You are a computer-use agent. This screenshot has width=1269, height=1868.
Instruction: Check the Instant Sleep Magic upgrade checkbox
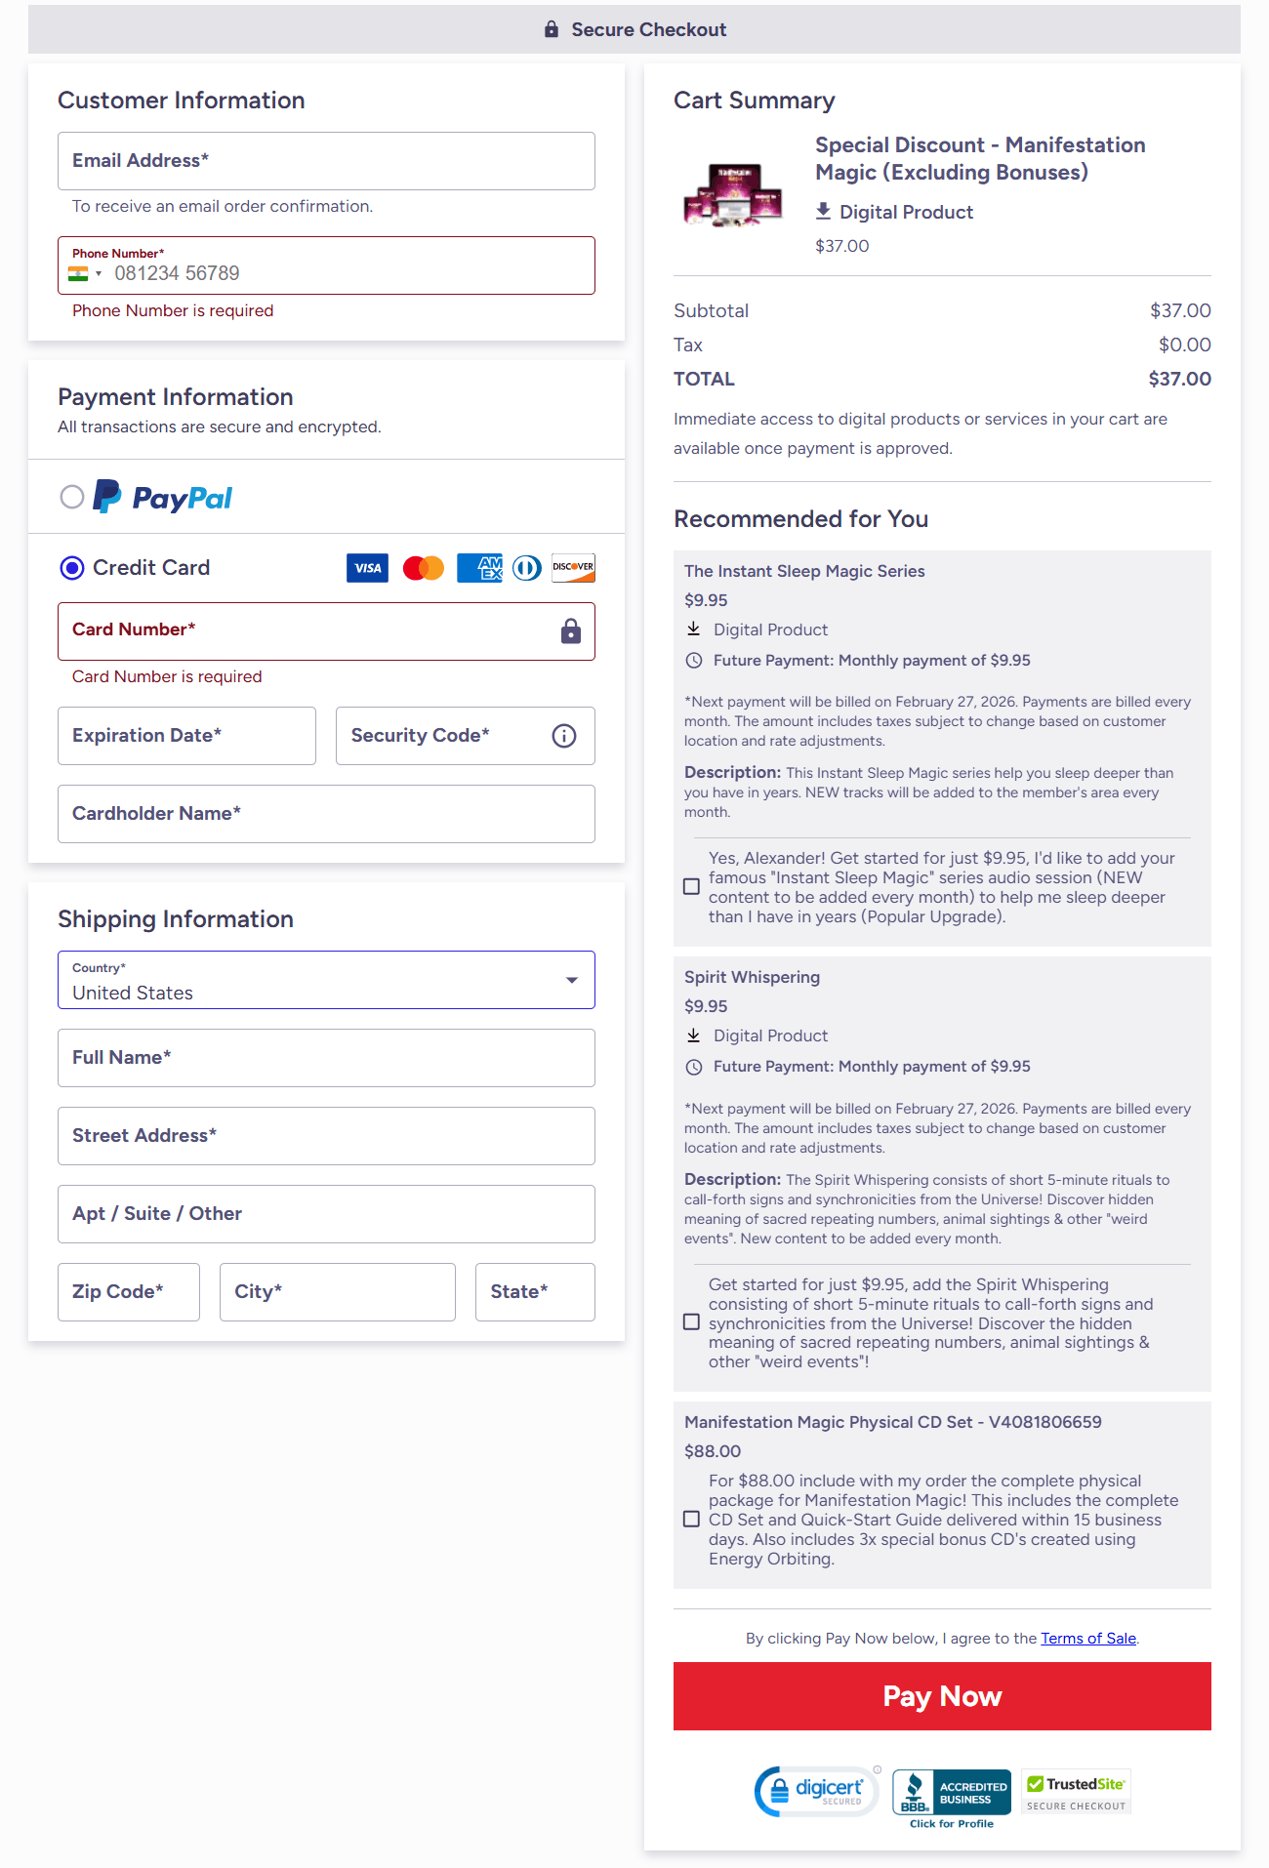click(x=691, y=886)
